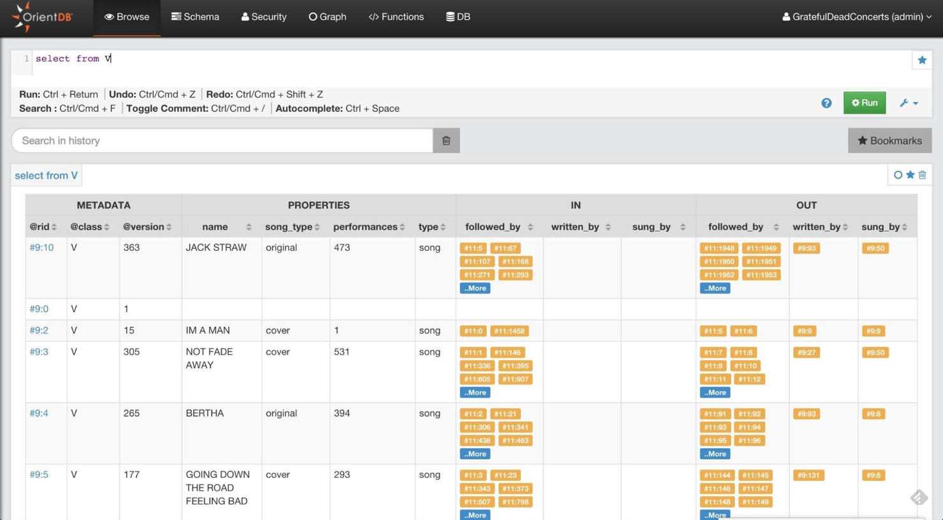Star the 'select from V' history entry
Screen dimensions: 943x520
click(x=910, y=174)
